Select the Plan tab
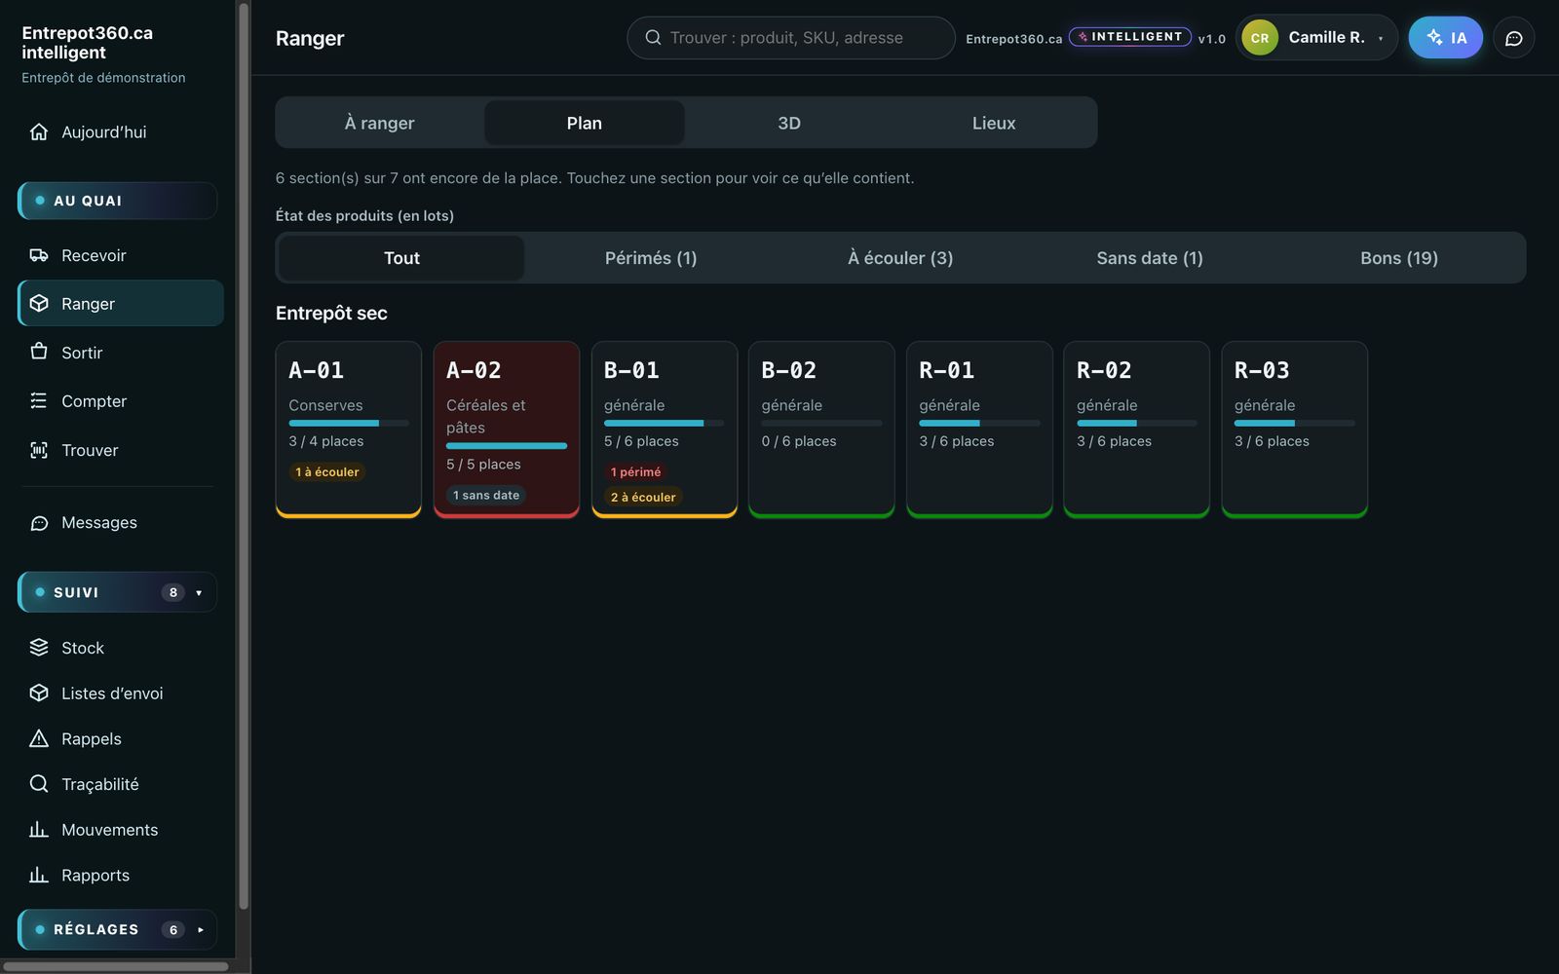 coord(585,123)
